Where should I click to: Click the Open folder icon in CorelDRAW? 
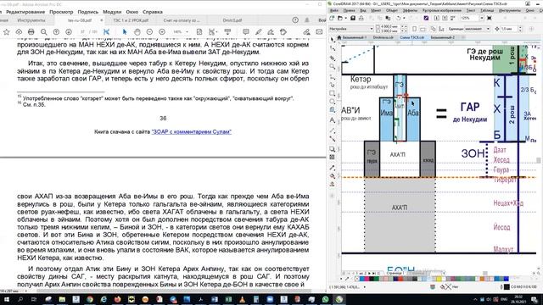340,18
